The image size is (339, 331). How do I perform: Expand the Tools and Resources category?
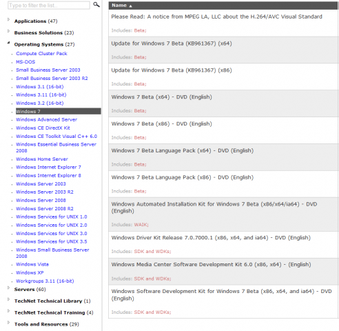[9, 323]
